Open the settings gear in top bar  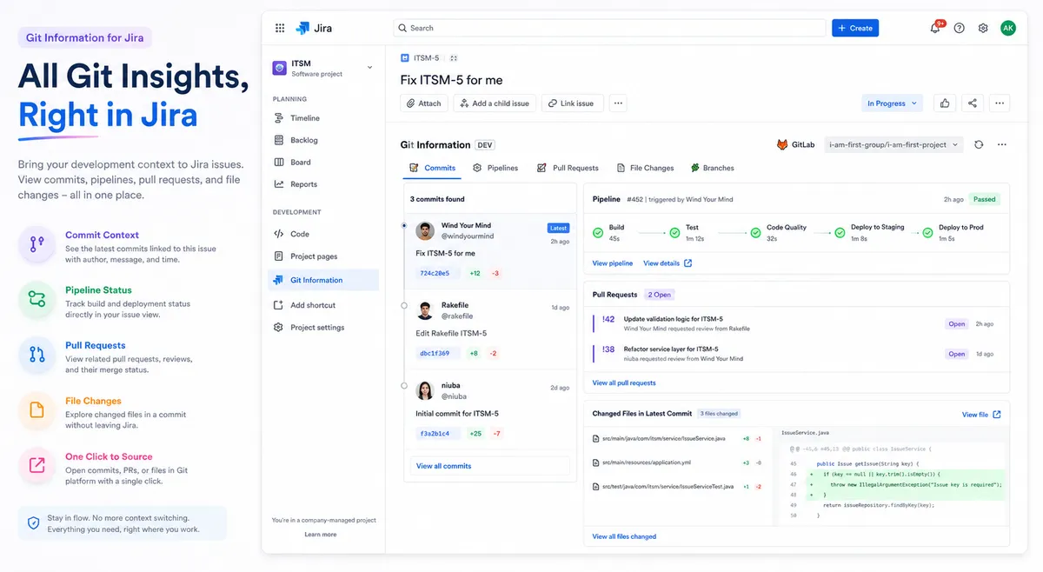tap(983, 28)
